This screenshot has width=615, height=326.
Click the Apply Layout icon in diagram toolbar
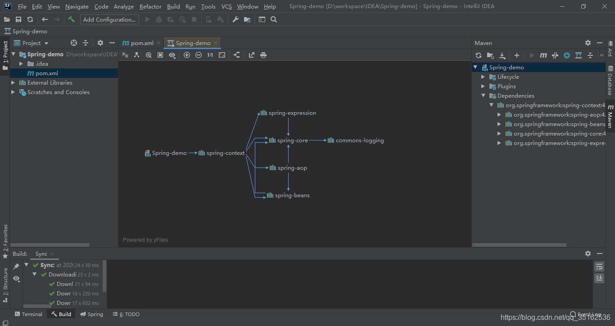237,55
